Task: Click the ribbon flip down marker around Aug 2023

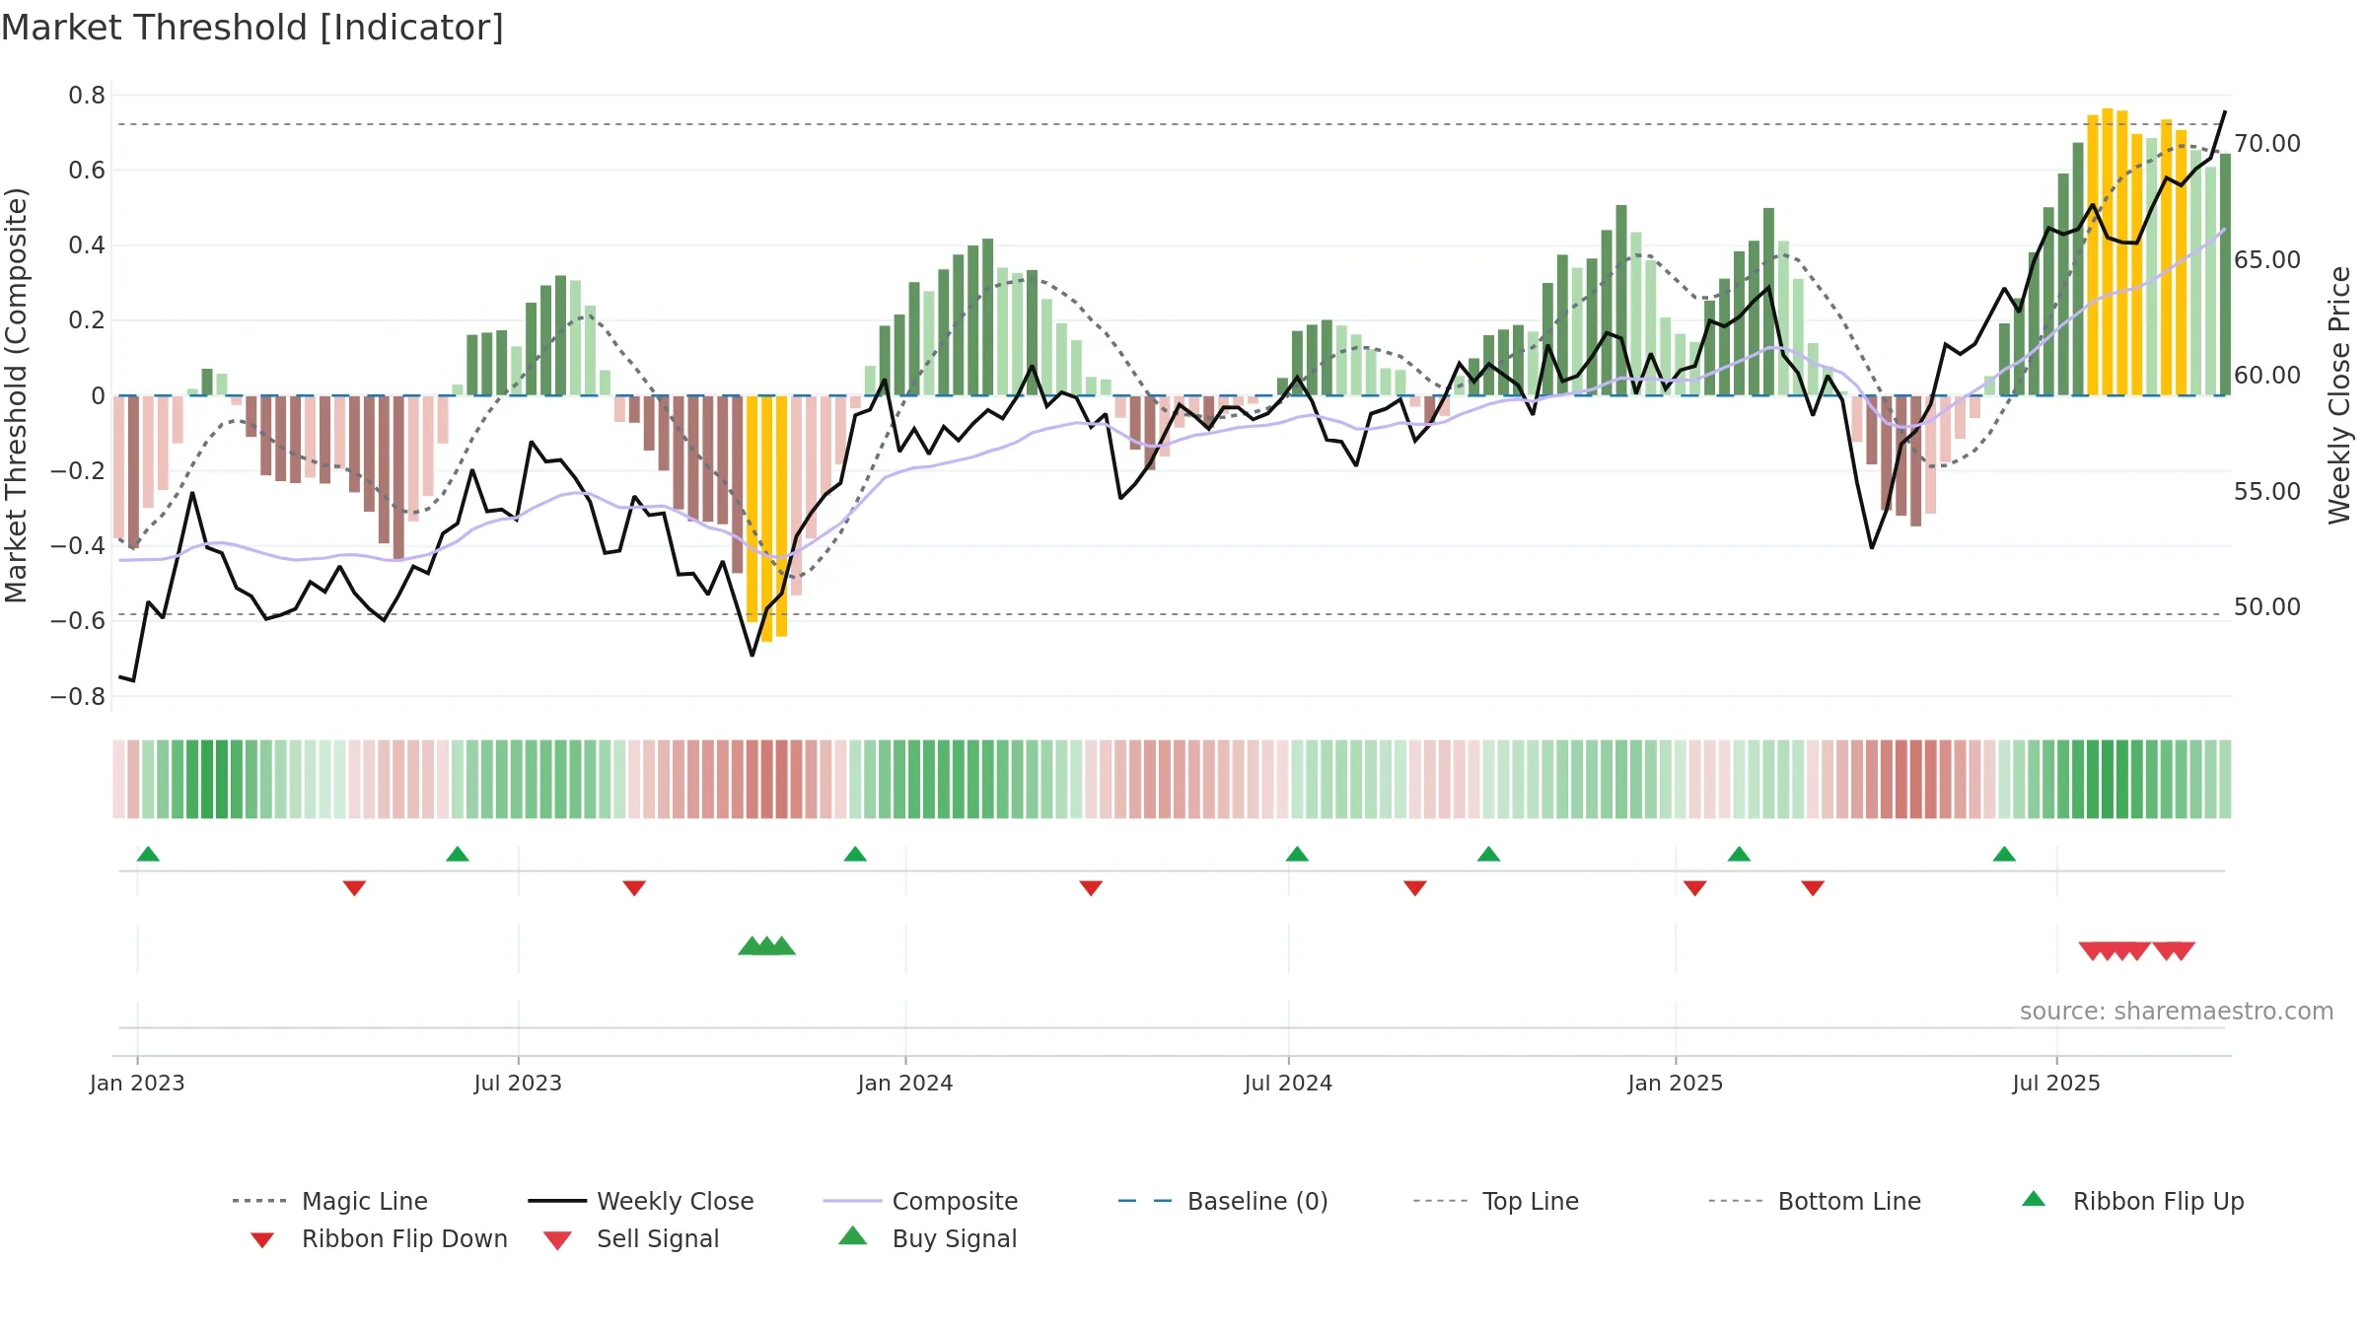Action: point(634,888)
